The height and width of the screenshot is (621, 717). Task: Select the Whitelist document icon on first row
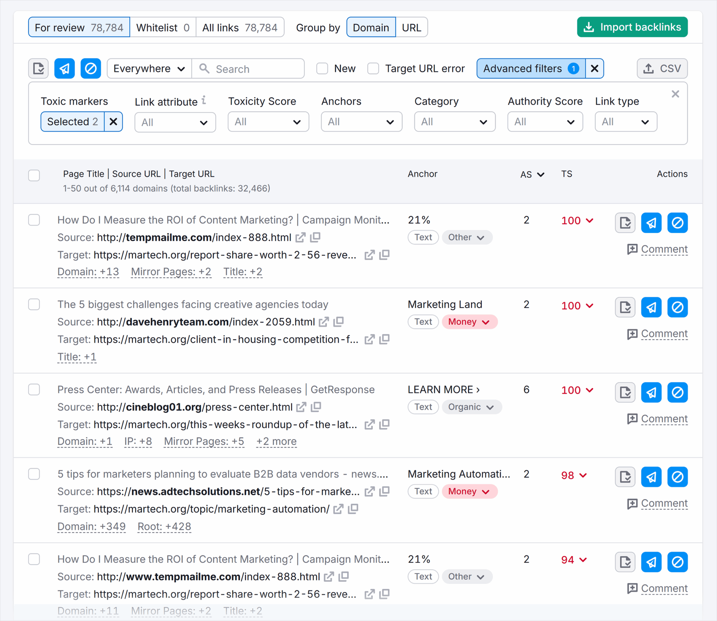[x=625, y=223]
